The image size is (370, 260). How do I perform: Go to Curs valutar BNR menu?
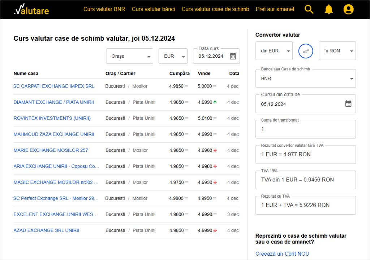(104, 9)
